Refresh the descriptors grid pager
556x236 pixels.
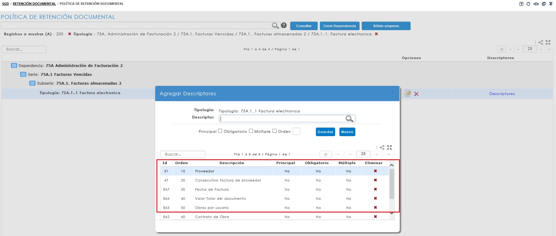coord(326,154)
